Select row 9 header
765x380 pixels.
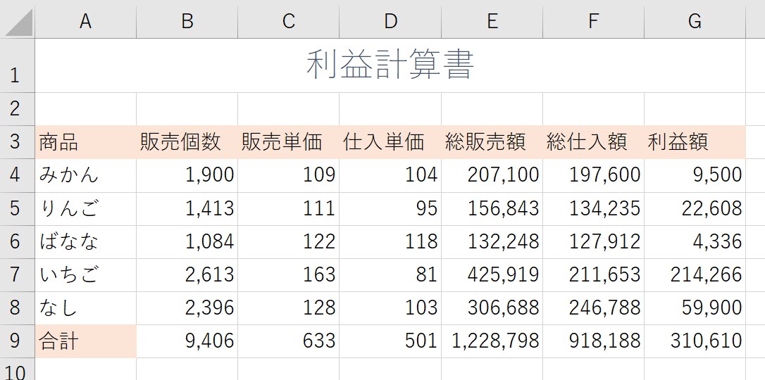pos(18,341)
